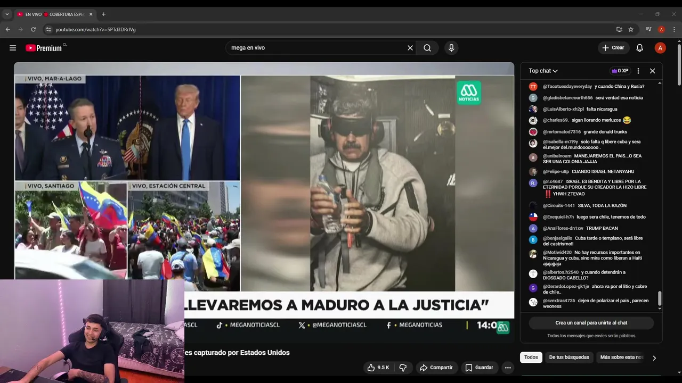Open the live chat three-dot options
The image size is (682, 383).
[638, 71]
